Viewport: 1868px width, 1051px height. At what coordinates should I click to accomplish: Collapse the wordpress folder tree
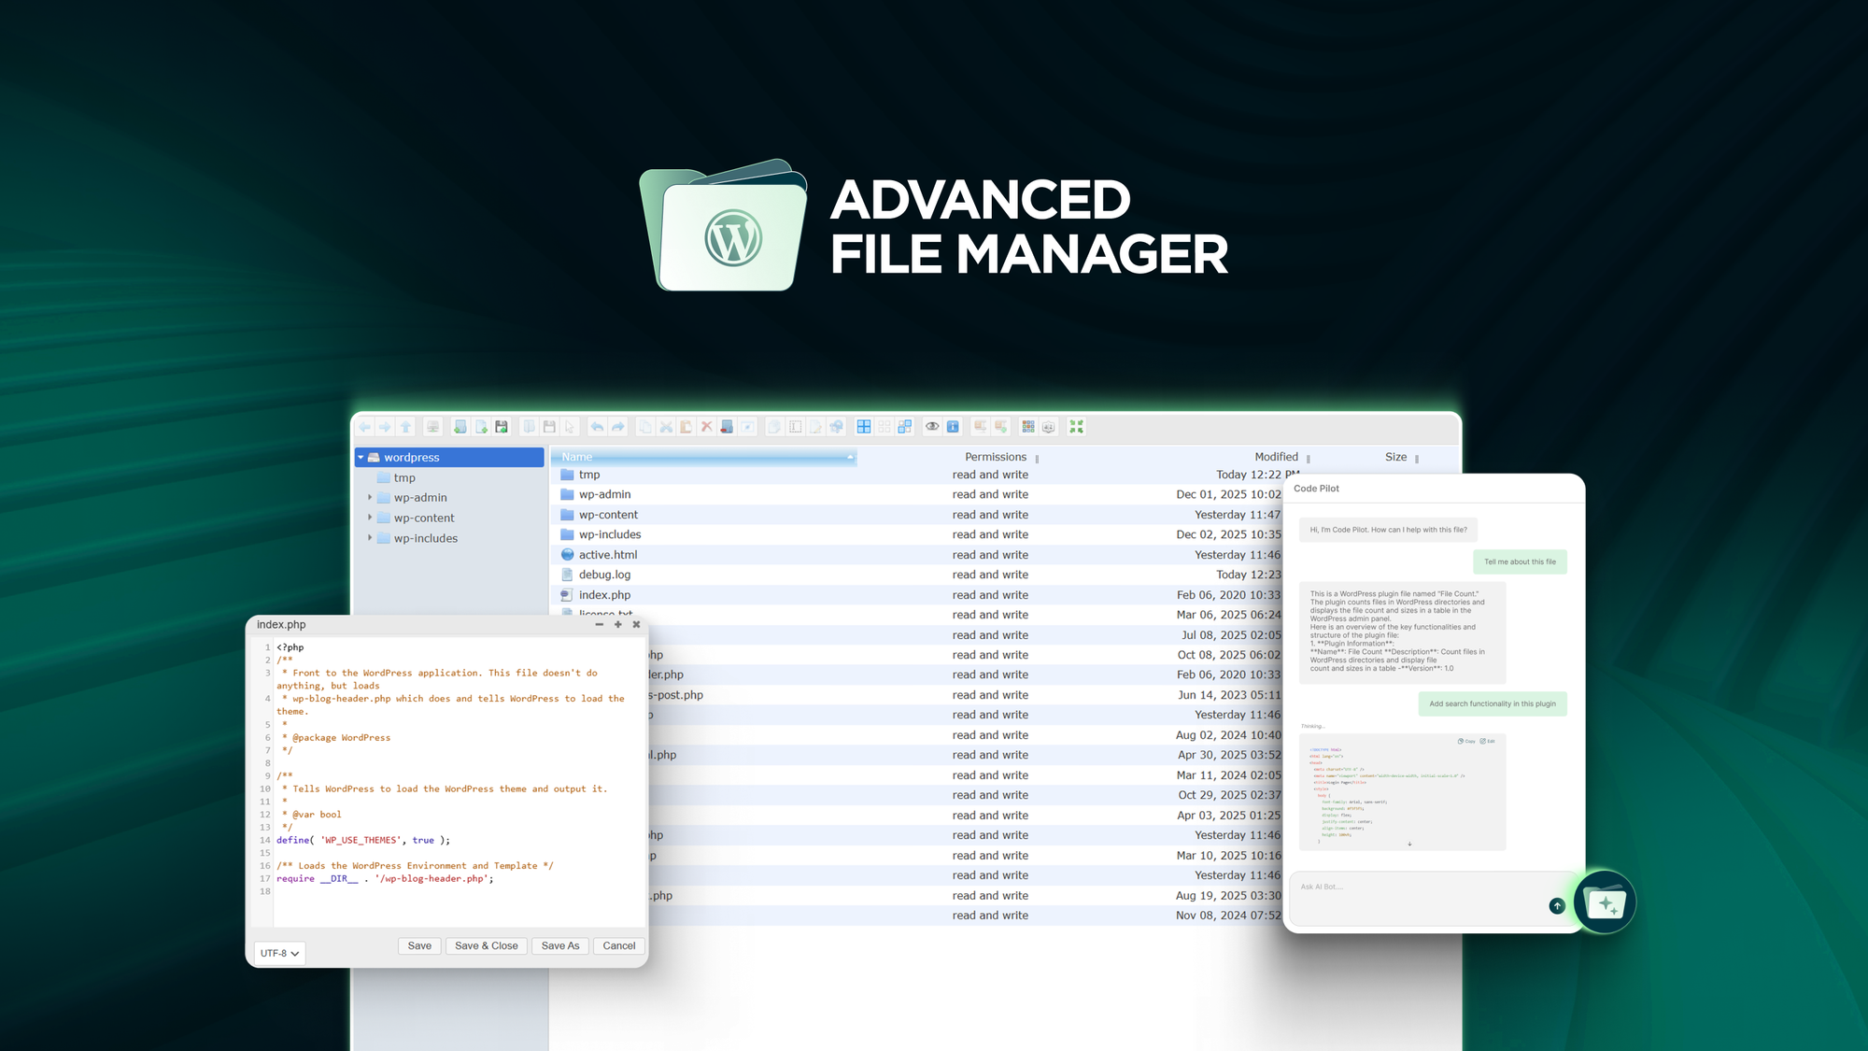coord(360,457)
